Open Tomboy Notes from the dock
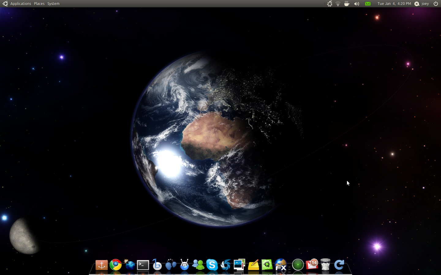Image resolution: width=441 pixels, height=275 pixels. coord(253,265)
